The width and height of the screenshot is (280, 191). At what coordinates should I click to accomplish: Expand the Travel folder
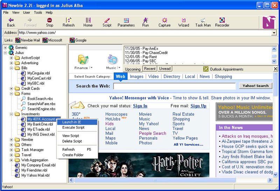[x=12, y=155]
